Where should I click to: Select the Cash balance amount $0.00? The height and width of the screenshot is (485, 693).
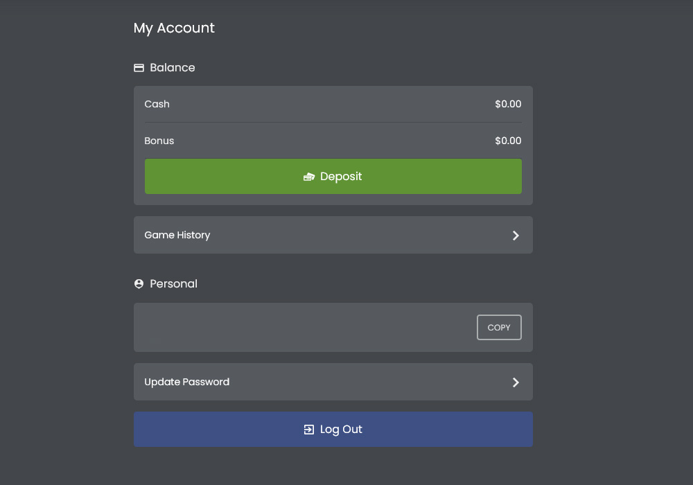(508, 104)
